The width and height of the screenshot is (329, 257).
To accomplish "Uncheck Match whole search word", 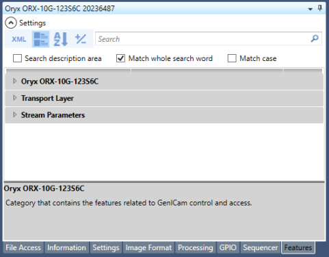I will (x=120, y=58).
